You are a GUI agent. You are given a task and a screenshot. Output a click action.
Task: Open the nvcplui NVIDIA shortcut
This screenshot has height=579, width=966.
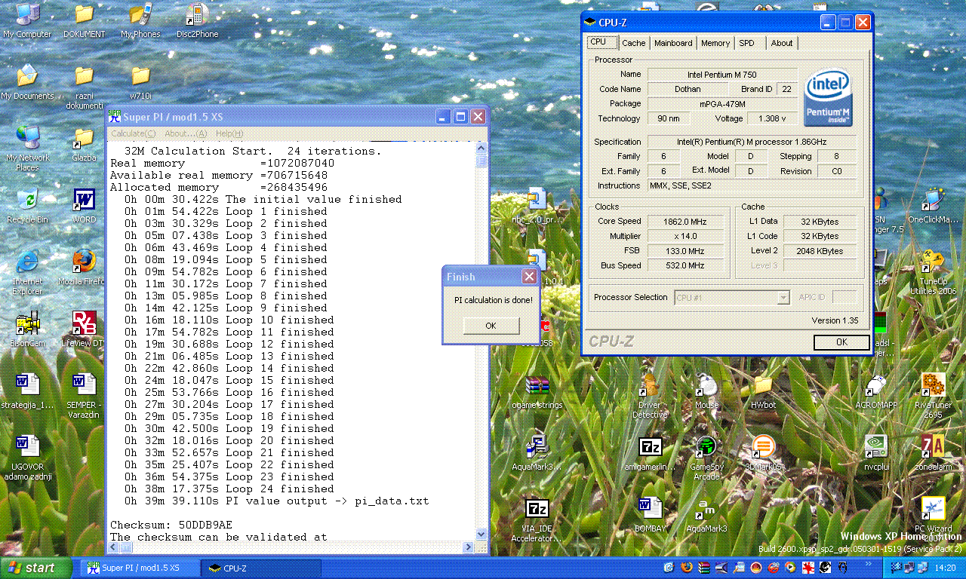pos(876,452)
